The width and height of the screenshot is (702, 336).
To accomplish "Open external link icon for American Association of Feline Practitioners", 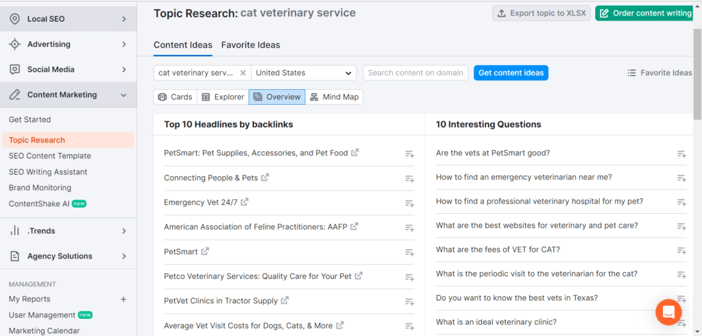I will (x=354, y=227).
